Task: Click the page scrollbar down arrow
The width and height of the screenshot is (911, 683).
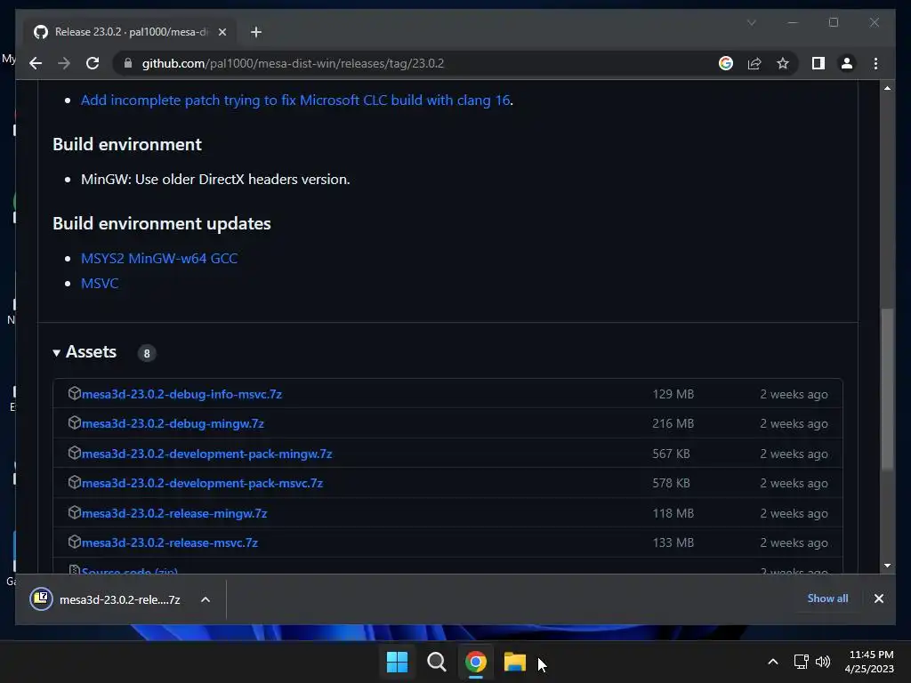Action: point(887,565)
